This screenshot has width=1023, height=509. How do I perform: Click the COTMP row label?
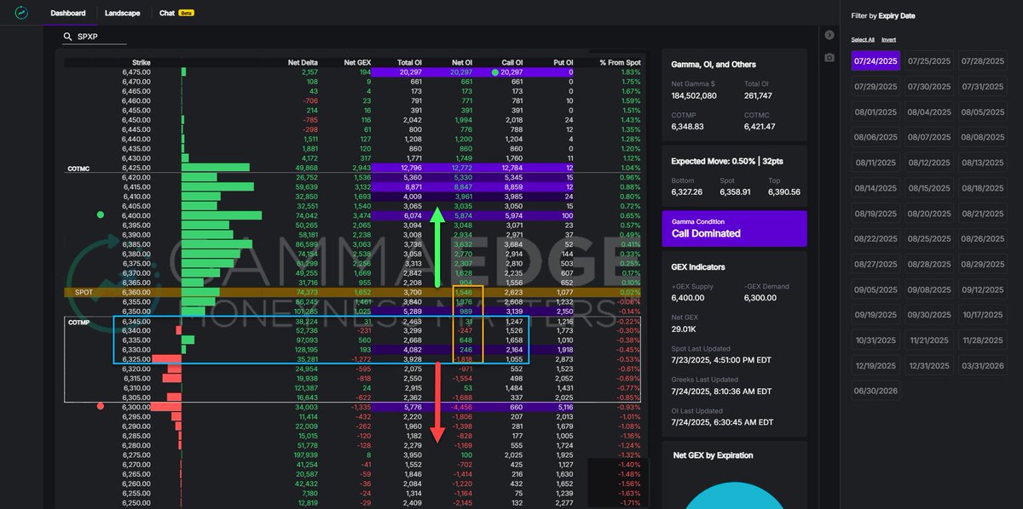point(78,322)
